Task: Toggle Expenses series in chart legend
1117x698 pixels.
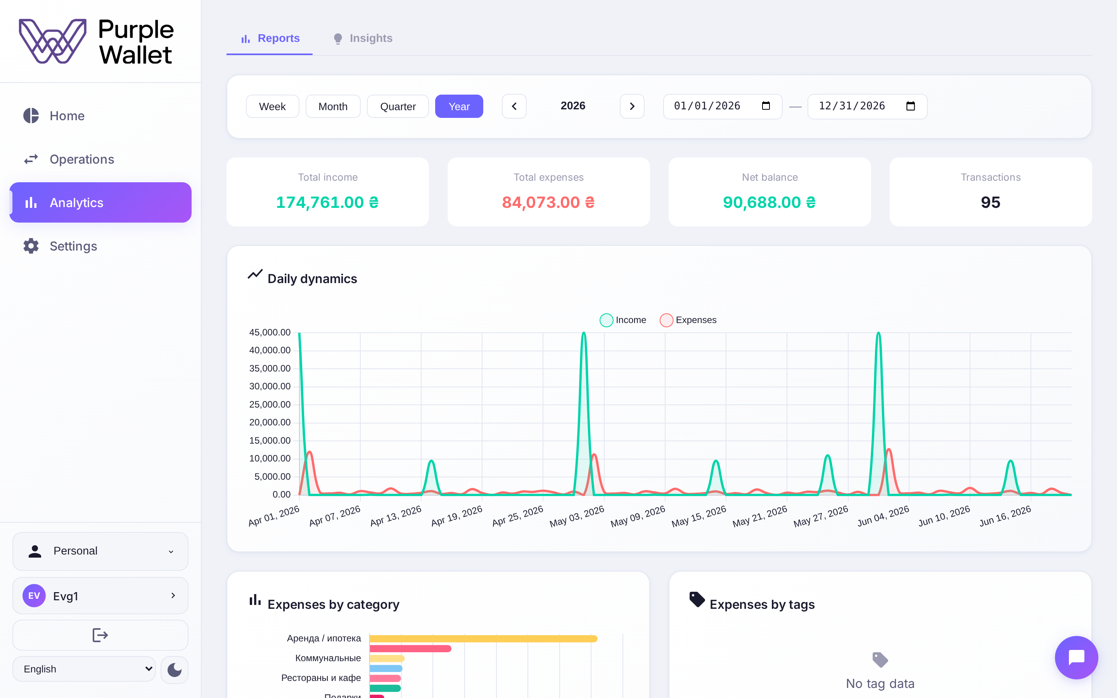Action: (688, 320)
